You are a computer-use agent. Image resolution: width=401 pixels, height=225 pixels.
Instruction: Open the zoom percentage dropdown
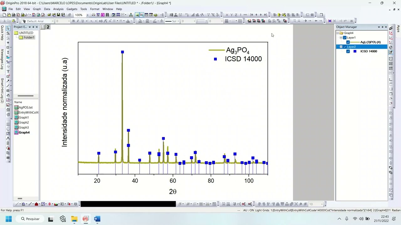coord(87,15)
